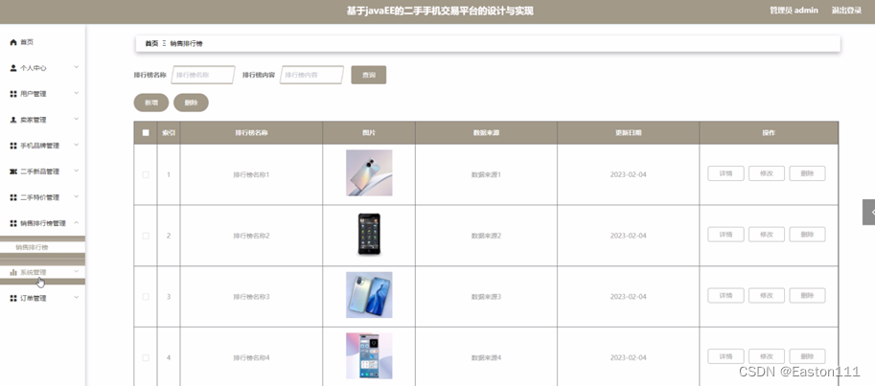Collapse the 销售排行榜管理 menu chevron
Image resolution: width=875 pixels, height=386 pixels.
pos(77,222)
